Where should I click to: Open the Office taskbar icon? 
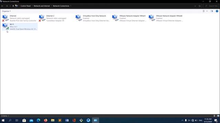tap(74, 120)
